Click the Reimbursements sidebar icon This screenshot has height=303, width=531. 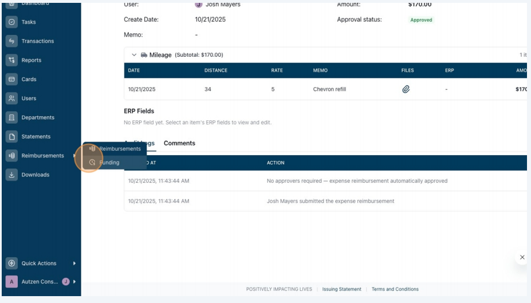(11, 156)
